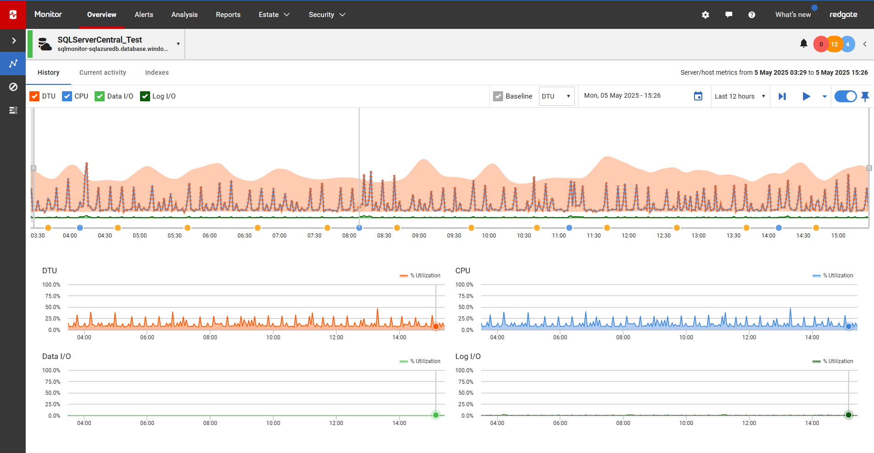Click the server rack icon in the sidebar
Screen dimensions: 874x453
coord(13,110)
